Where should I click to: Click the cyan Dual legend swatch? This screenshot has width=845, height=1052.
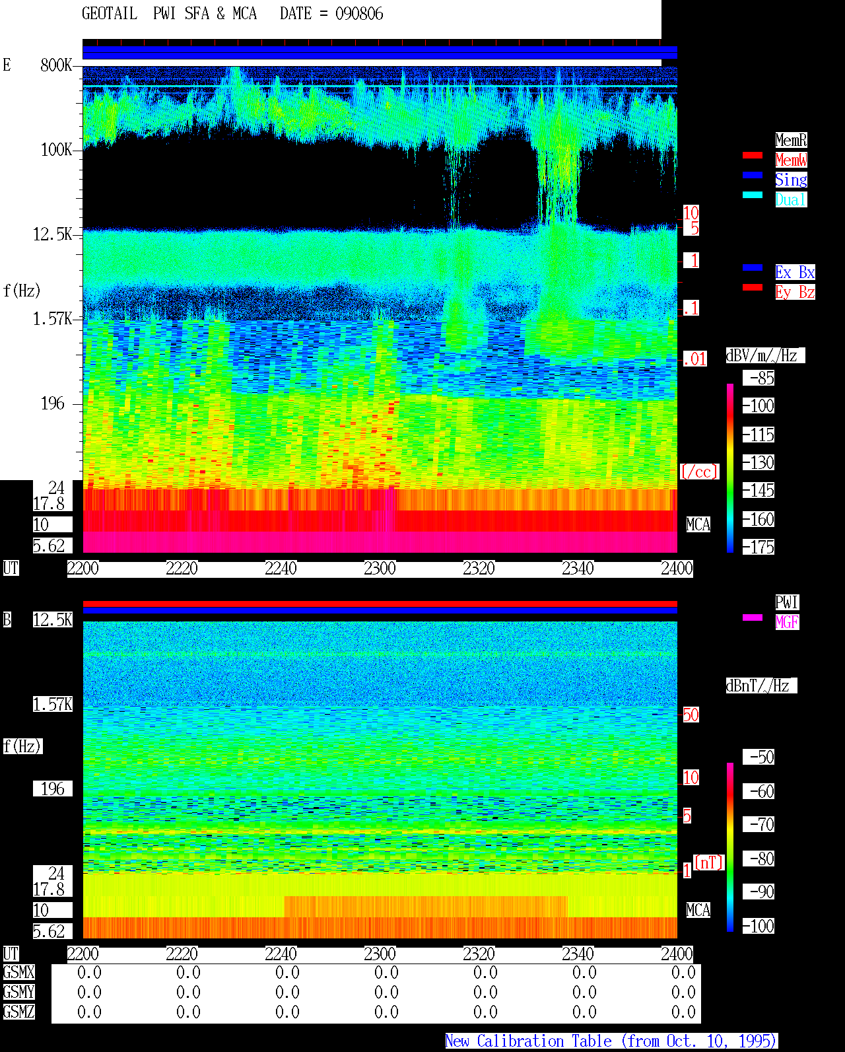point(753,195)
